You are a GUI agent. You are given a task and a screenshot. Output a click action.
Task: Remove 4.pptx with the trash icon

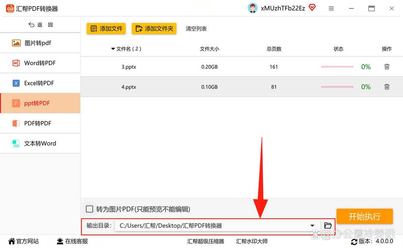[x=387, y=87]
